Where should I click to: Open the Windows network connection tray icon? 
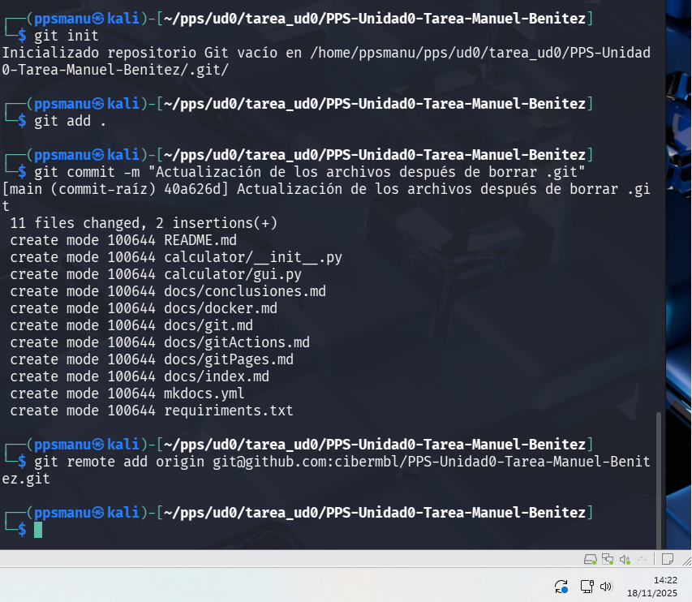(587, 586)
